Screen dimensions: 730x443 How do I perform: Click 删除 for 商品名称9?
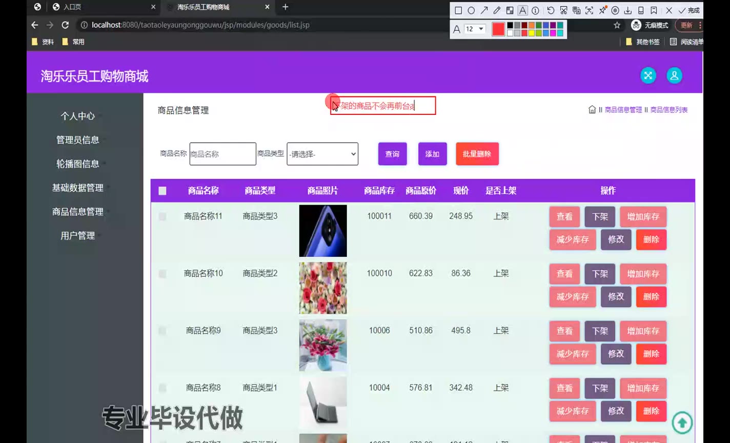pyautogui.click(x=651, y=354)
